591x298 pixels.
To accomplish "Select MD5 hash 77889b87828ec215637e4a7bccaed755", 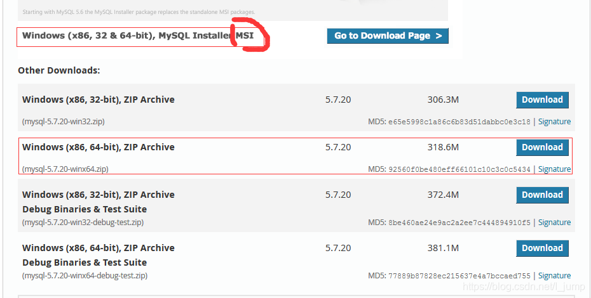I will coord(459,276).
